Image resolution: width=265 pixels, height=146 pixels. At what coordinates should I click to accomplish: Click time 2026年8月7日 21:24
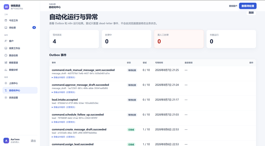[167, 85]
